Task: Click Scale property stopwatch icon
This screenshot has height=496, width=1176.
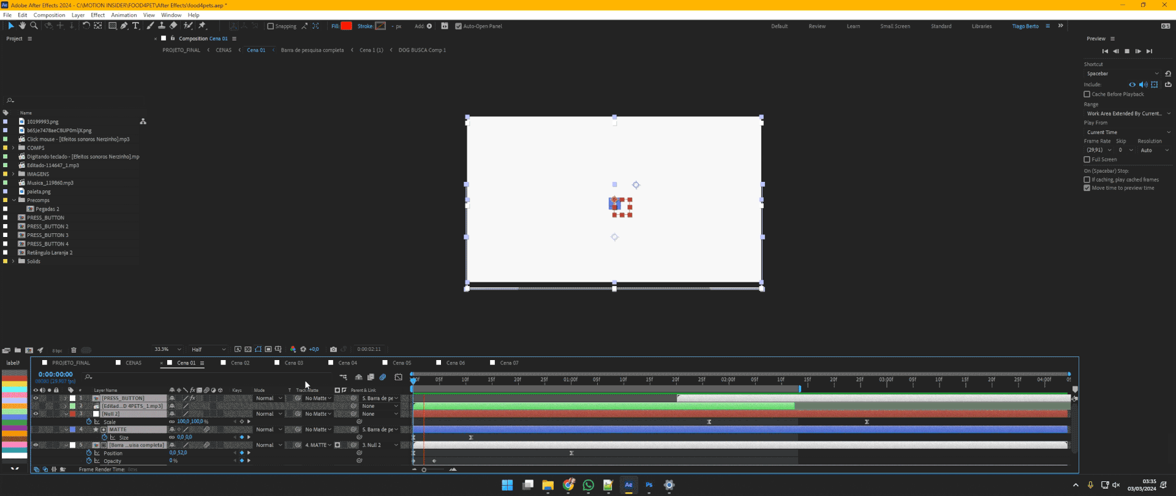Action: pos(89,422)
